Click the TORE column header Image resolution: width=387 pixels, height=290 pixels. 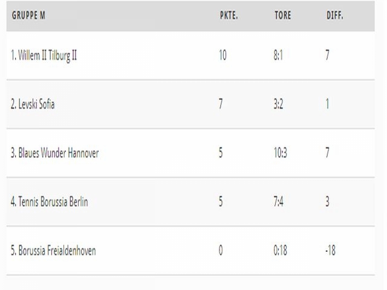283,16
